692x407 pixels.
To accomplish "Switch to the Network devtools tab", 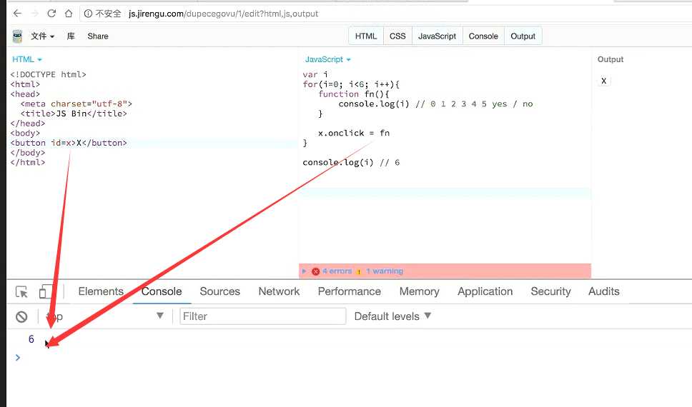I will click(279, 291).
